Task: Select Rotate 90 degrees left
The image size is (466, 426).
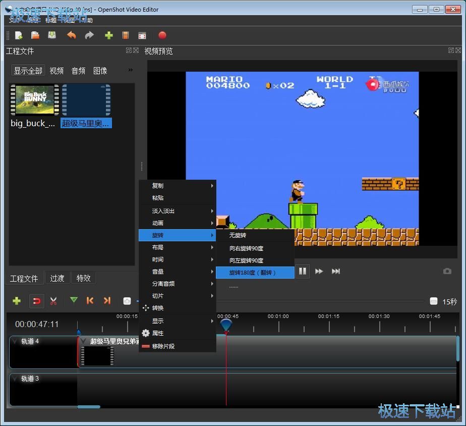Action: pyautogui.click(x=255, y=260)
